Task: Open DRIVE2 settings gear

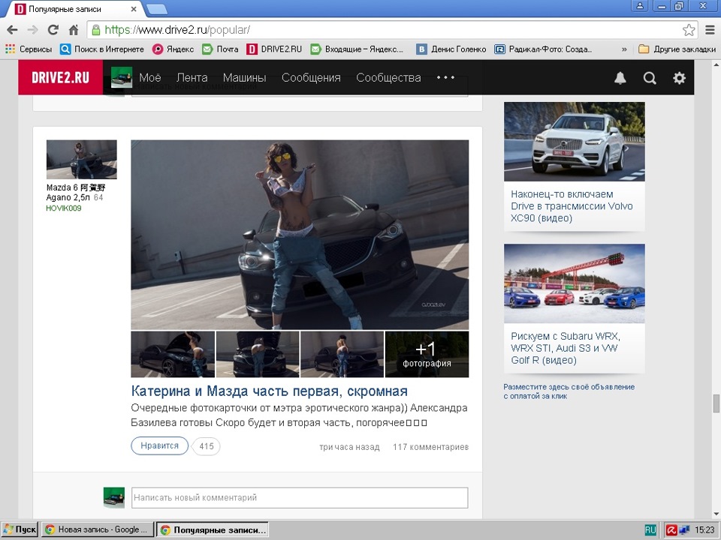Action: (679, 78)
